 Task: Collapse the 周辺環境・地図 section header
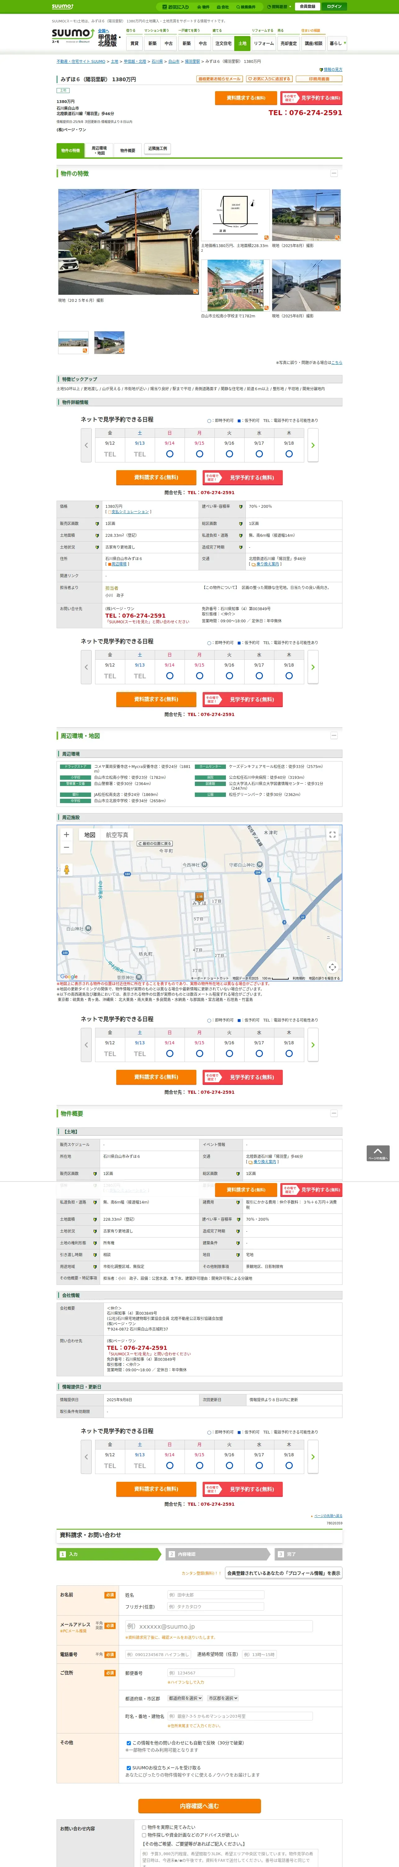pyautogui.click(x=333, y=736)
